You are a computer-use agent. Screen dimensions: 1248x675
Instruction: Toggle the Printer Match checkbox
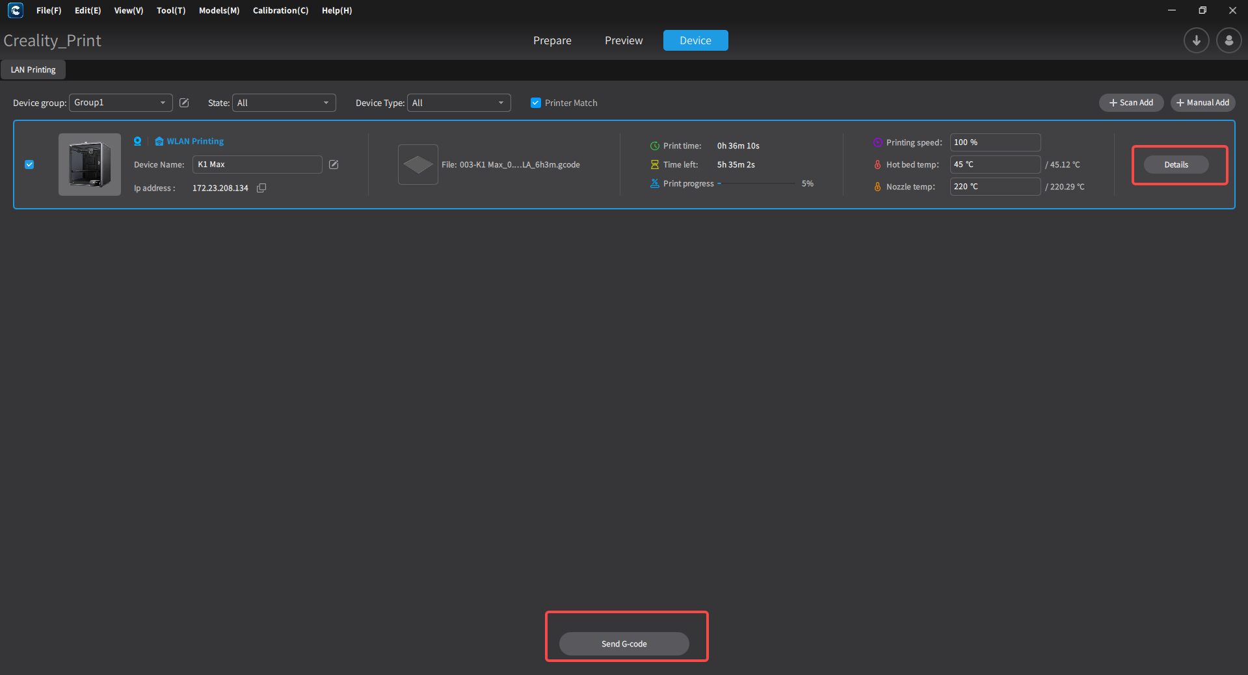pos(536,103)
